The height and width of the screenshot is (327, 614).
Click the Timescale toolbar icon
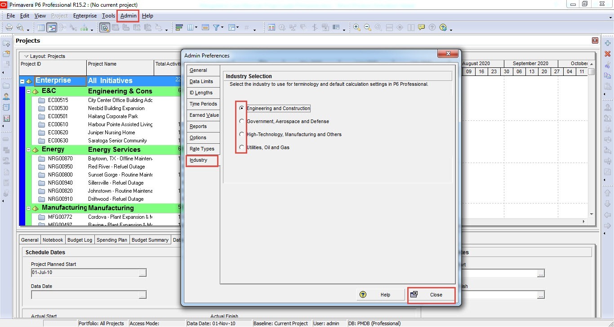(205, 27)
